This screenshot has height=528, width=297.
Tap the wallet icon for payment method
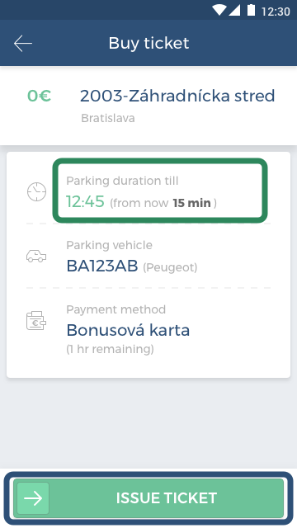point(36,321)
